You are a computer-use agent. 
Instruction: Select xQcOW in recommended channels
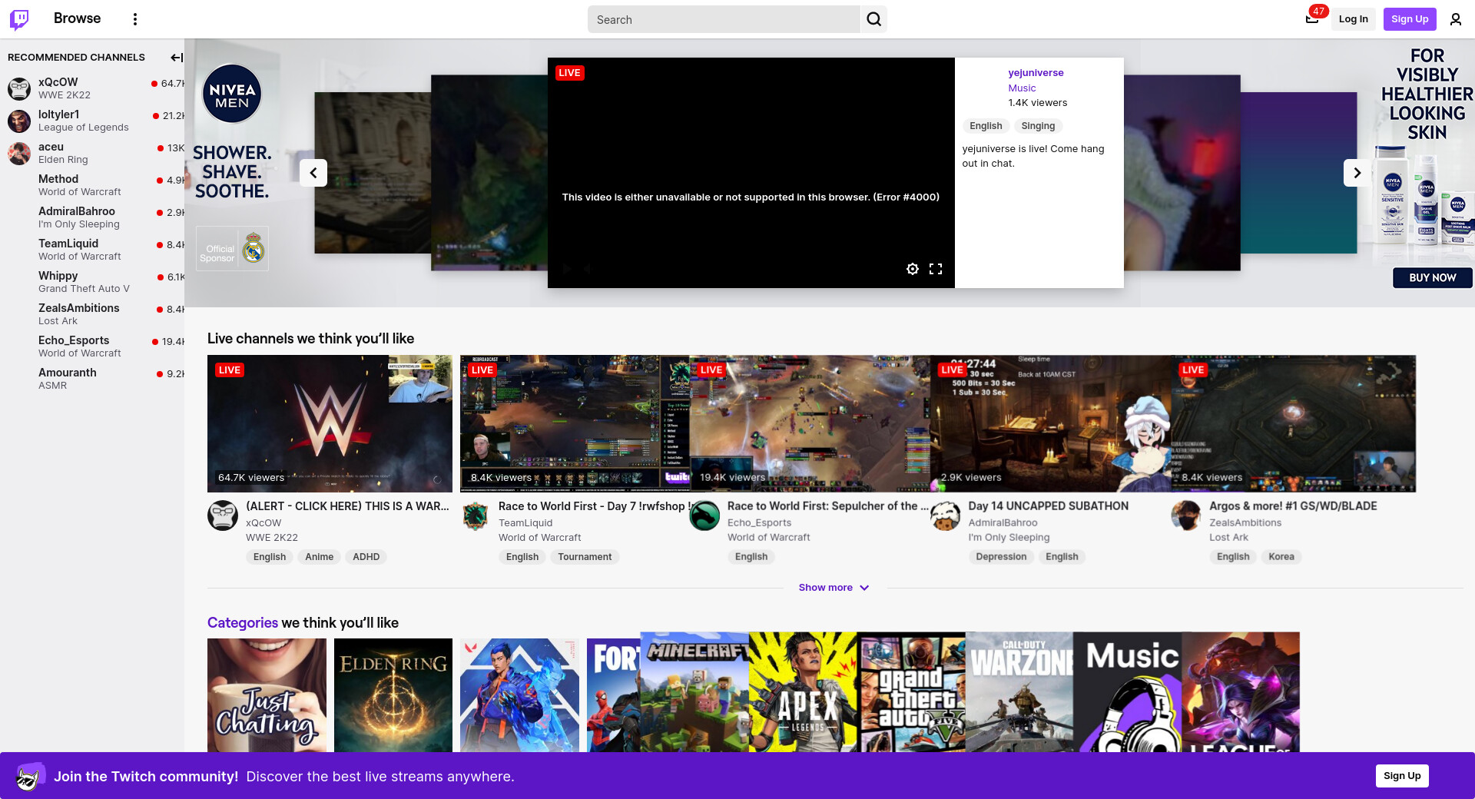(58, 82)
